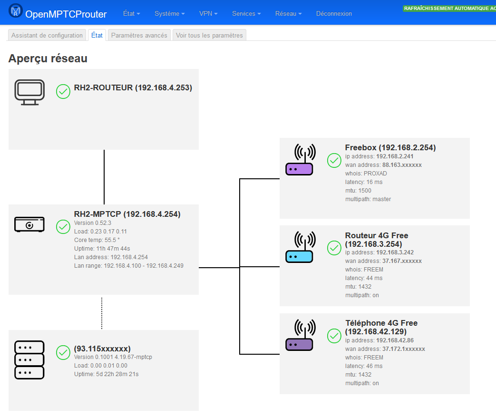Click the green status check for RH2-MPTCP
Screen dimensions: 496x417
click(x=63, y=227)
